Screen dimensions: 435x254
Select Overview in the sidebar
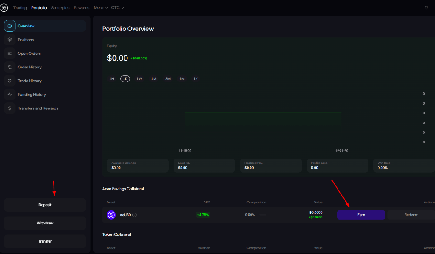point(45,26)
